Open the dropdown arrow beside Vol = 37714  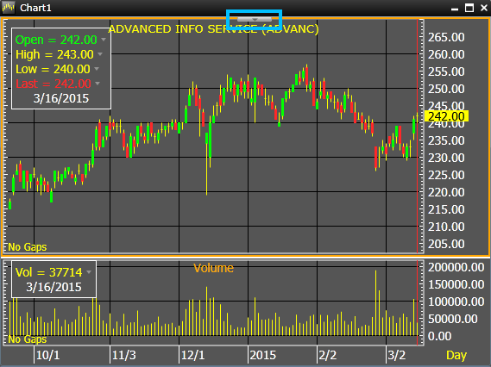[x=89, y=272]
